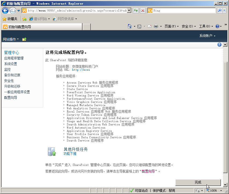
Task: Expand the zoom level dropdown arrow
Action: click(221, 191)
